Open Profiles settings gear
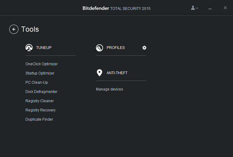The width and height of the screenshot is (233, 157). click(x=144, y=48)
